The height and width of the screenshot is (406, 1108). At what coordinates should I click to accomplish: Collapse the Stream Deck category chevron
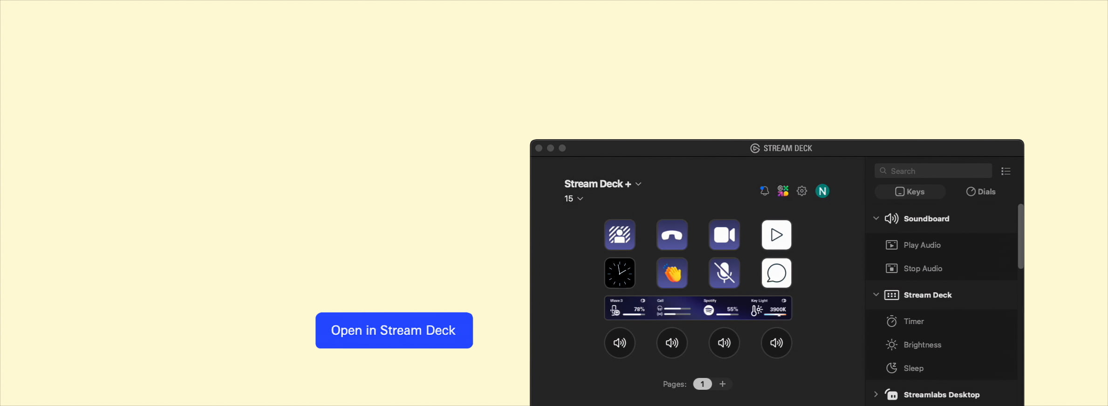tap(875, 295)
